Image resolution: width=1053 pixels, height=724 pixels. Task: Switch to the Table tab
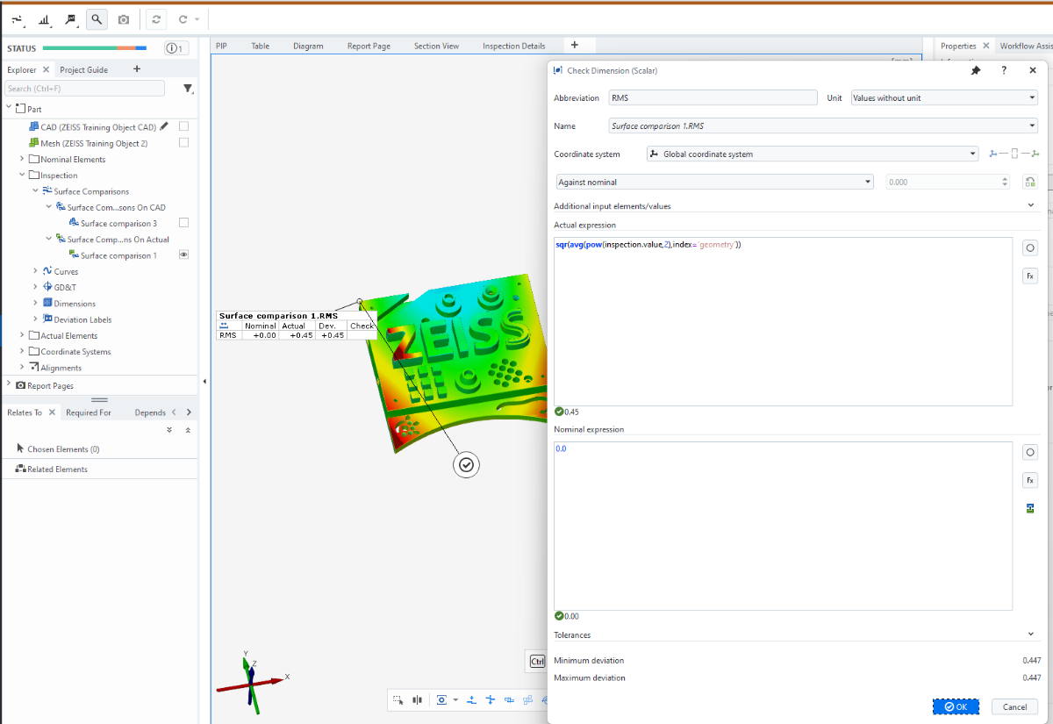(x=261, y=46)
